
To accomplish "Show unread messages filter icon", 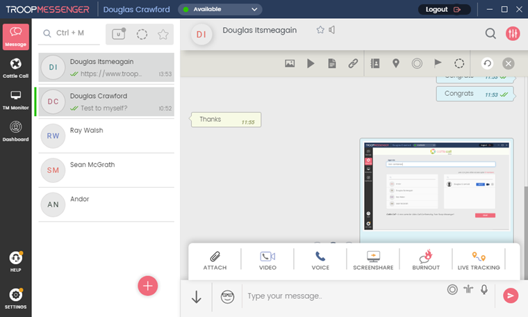I will point(119,34).
